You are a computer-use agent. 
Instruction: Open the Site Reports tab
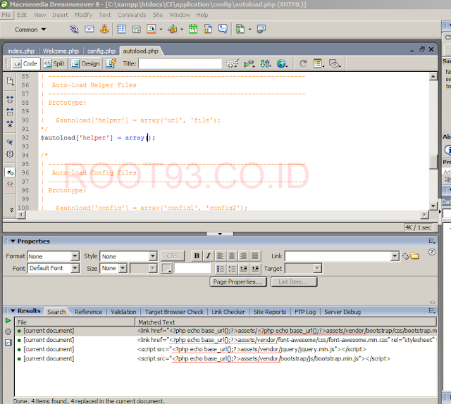point(269,312)
